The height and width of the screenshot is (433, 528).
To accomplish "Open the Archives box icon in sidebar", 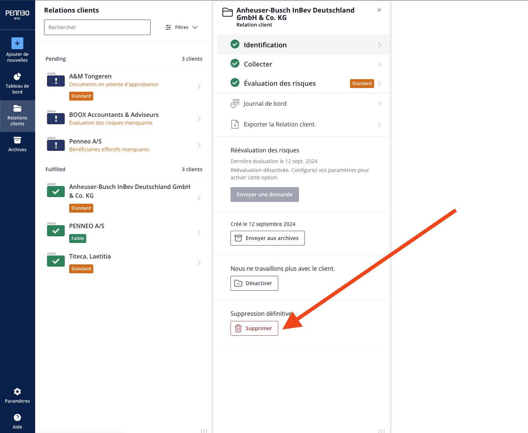I will pos(17,140).
